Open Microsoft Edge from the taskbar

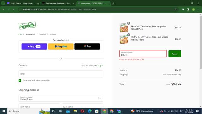tap(90, 111)
